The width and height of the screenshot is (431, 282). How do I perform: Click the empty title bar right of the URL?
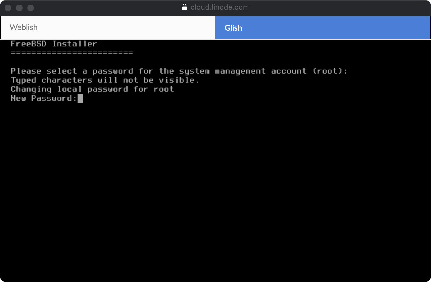pyautogui.click(x=340, y=8)
